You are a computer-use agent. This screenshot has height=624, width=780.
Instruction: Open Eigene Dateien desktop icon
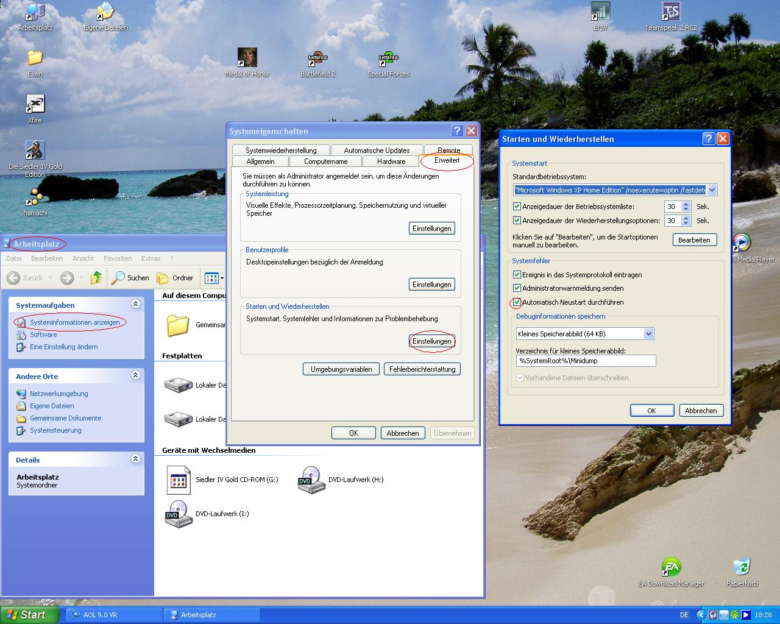(x=105, y=17)
